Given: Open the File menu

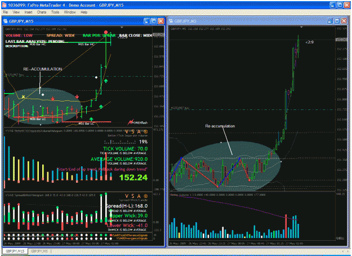Looking at the screenshot, I should click(6, 12).
